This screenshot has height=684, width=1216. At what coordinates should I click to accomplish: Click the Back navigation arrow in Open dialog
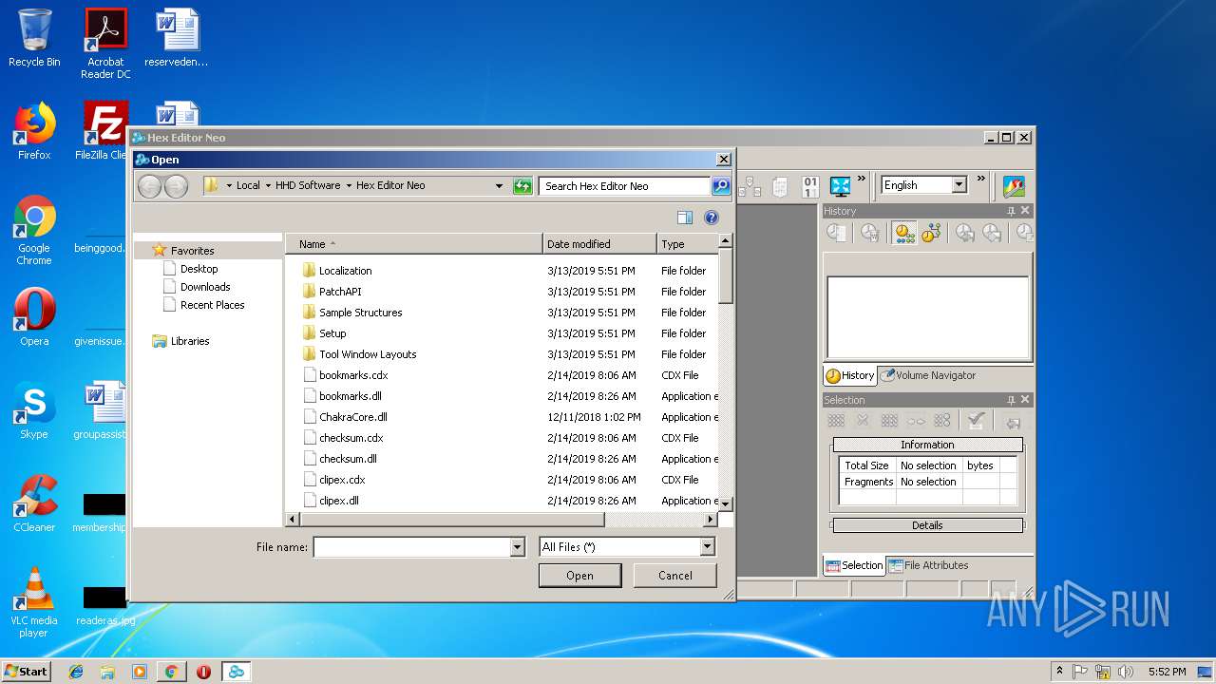tap(149, 186)
